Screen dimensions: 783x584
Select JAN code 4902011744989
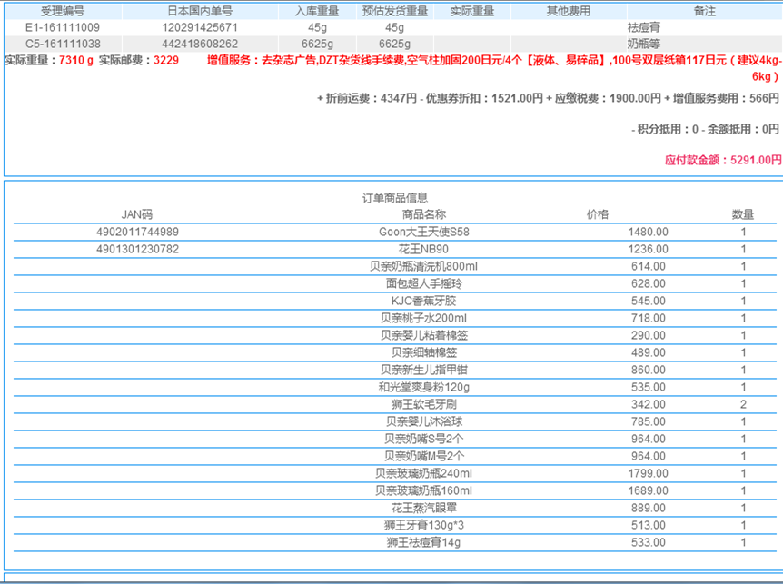(x=137, y=233)
